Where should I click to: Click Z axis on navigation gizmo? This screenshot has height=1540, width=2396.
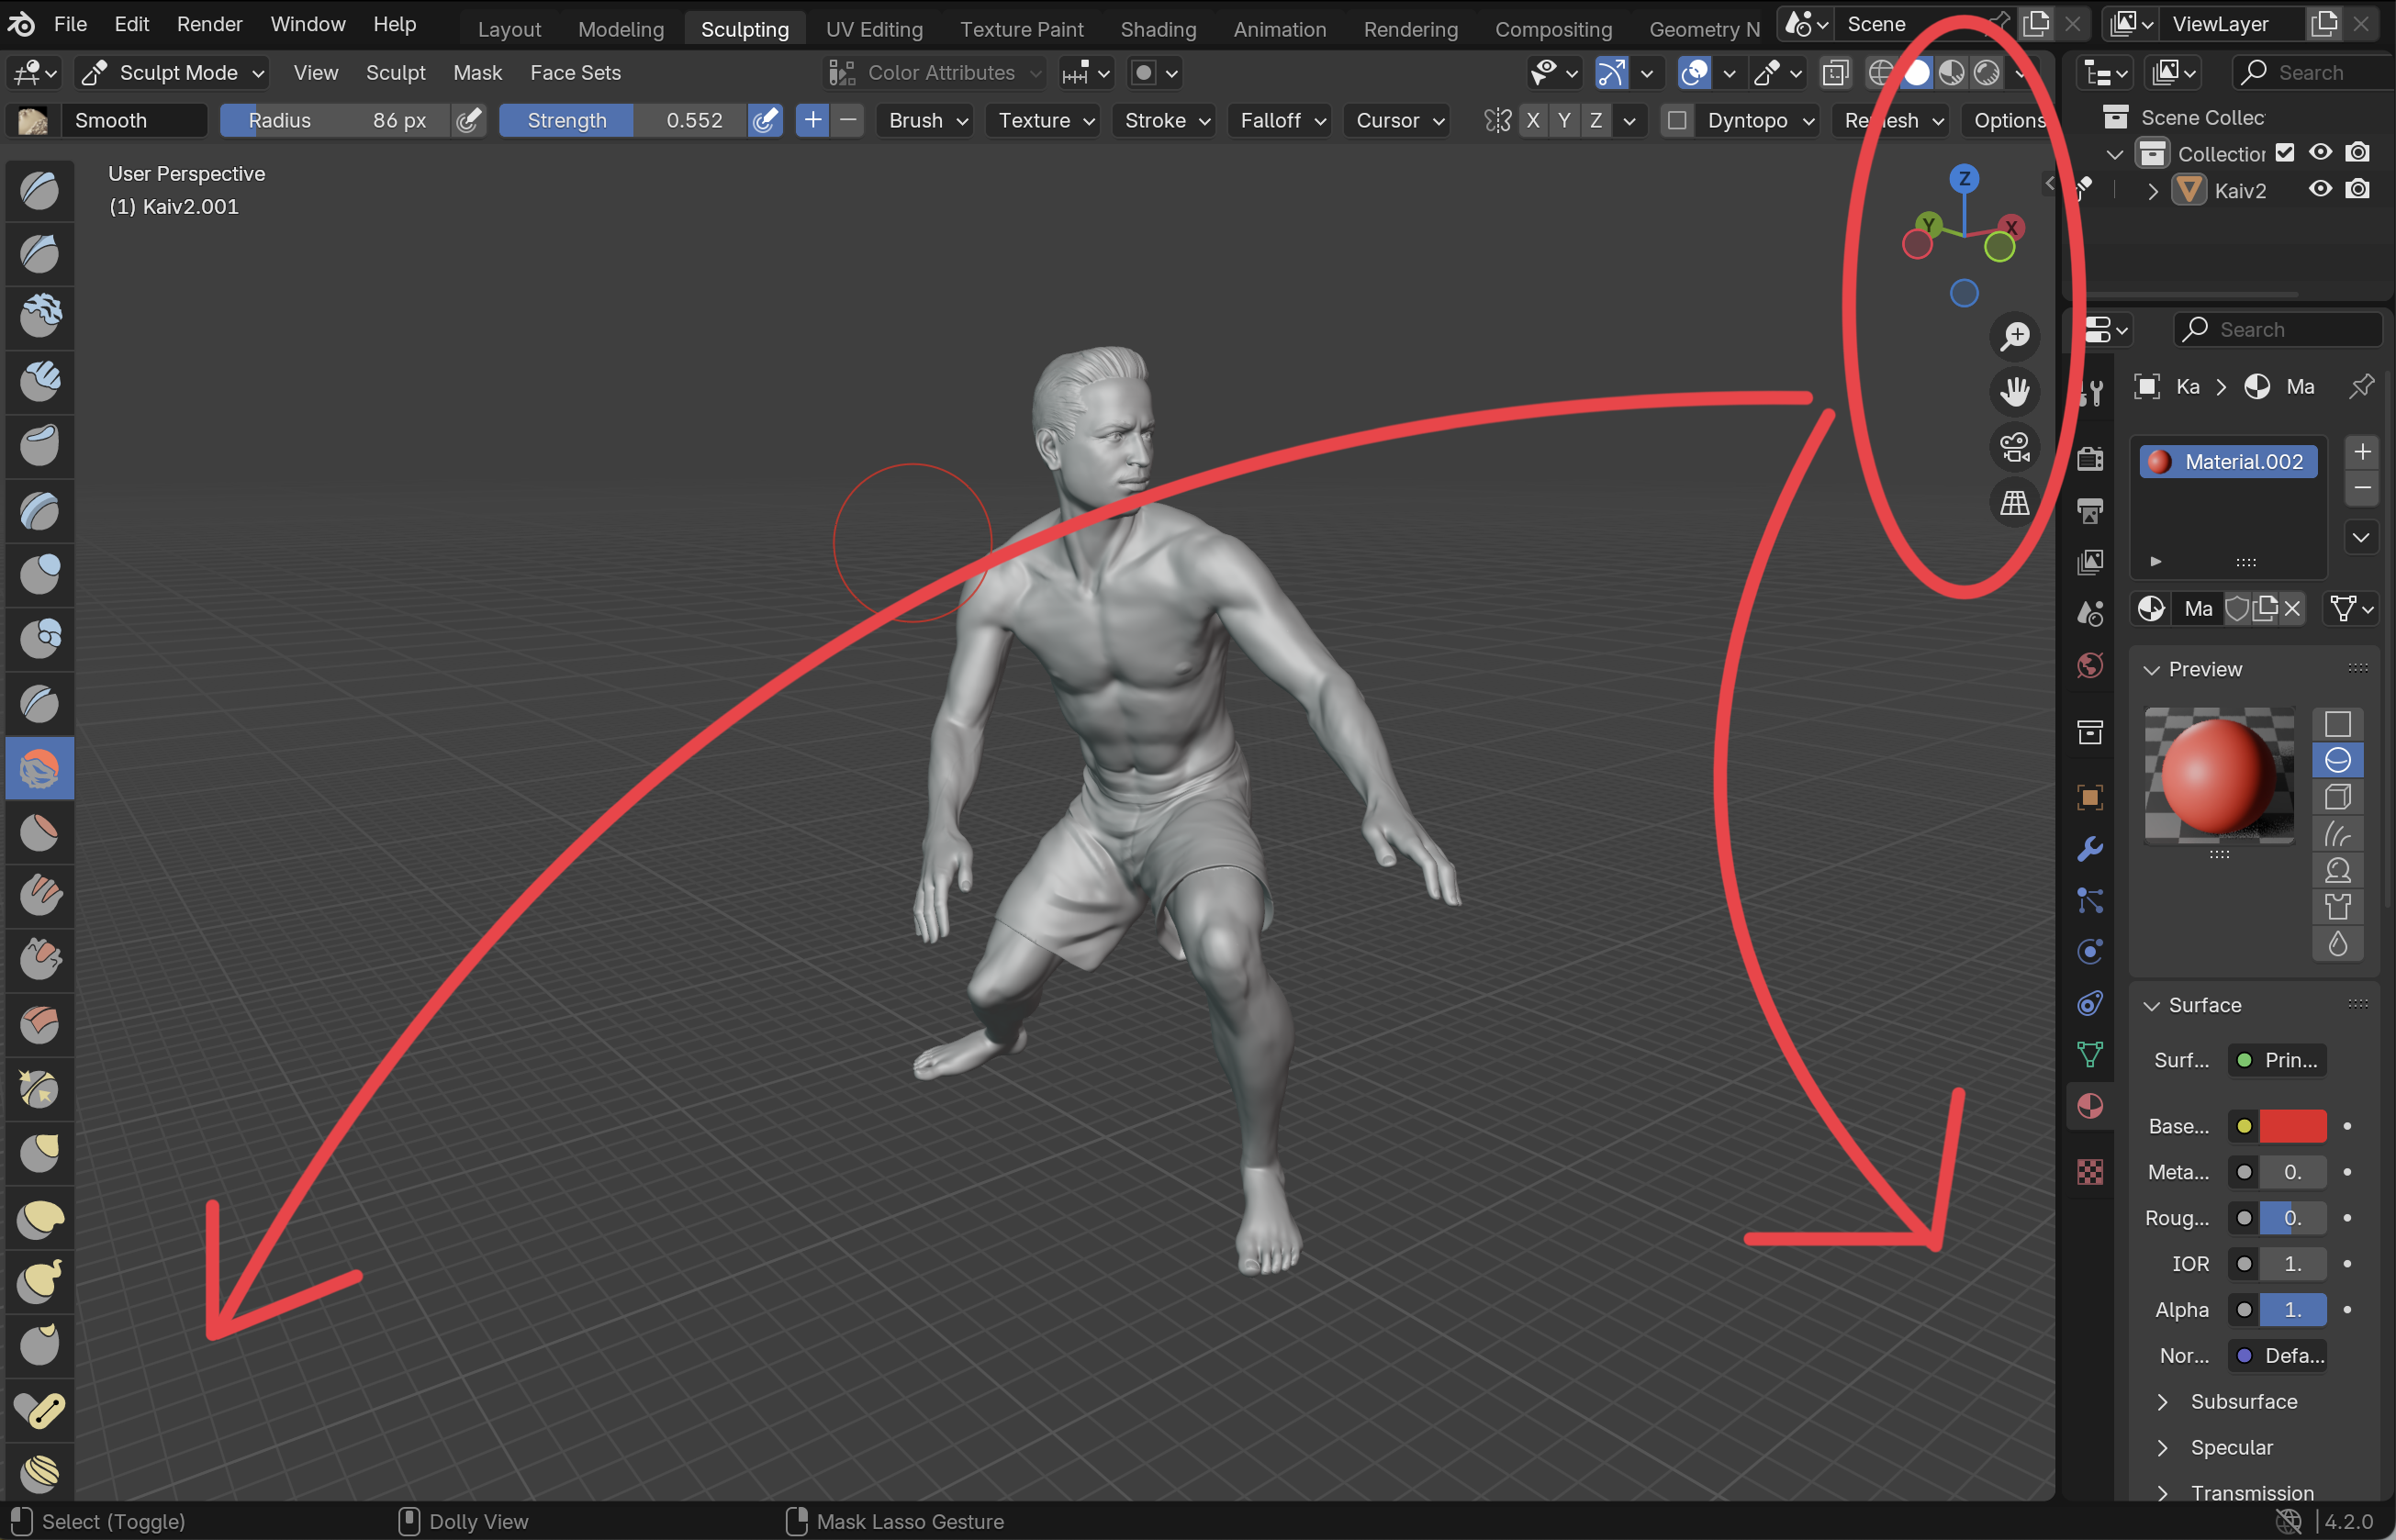tap(1964, 179)
